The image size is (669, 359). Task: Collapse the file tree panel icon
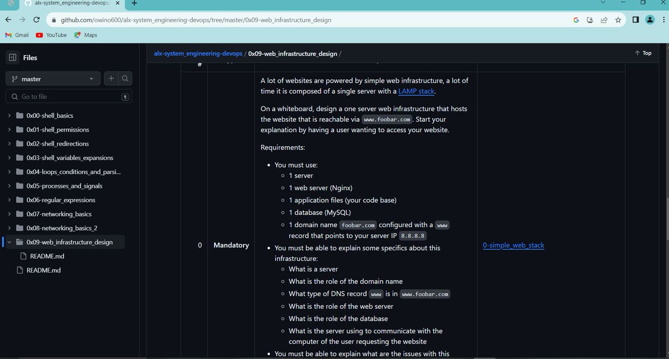(x=12, y=57)
